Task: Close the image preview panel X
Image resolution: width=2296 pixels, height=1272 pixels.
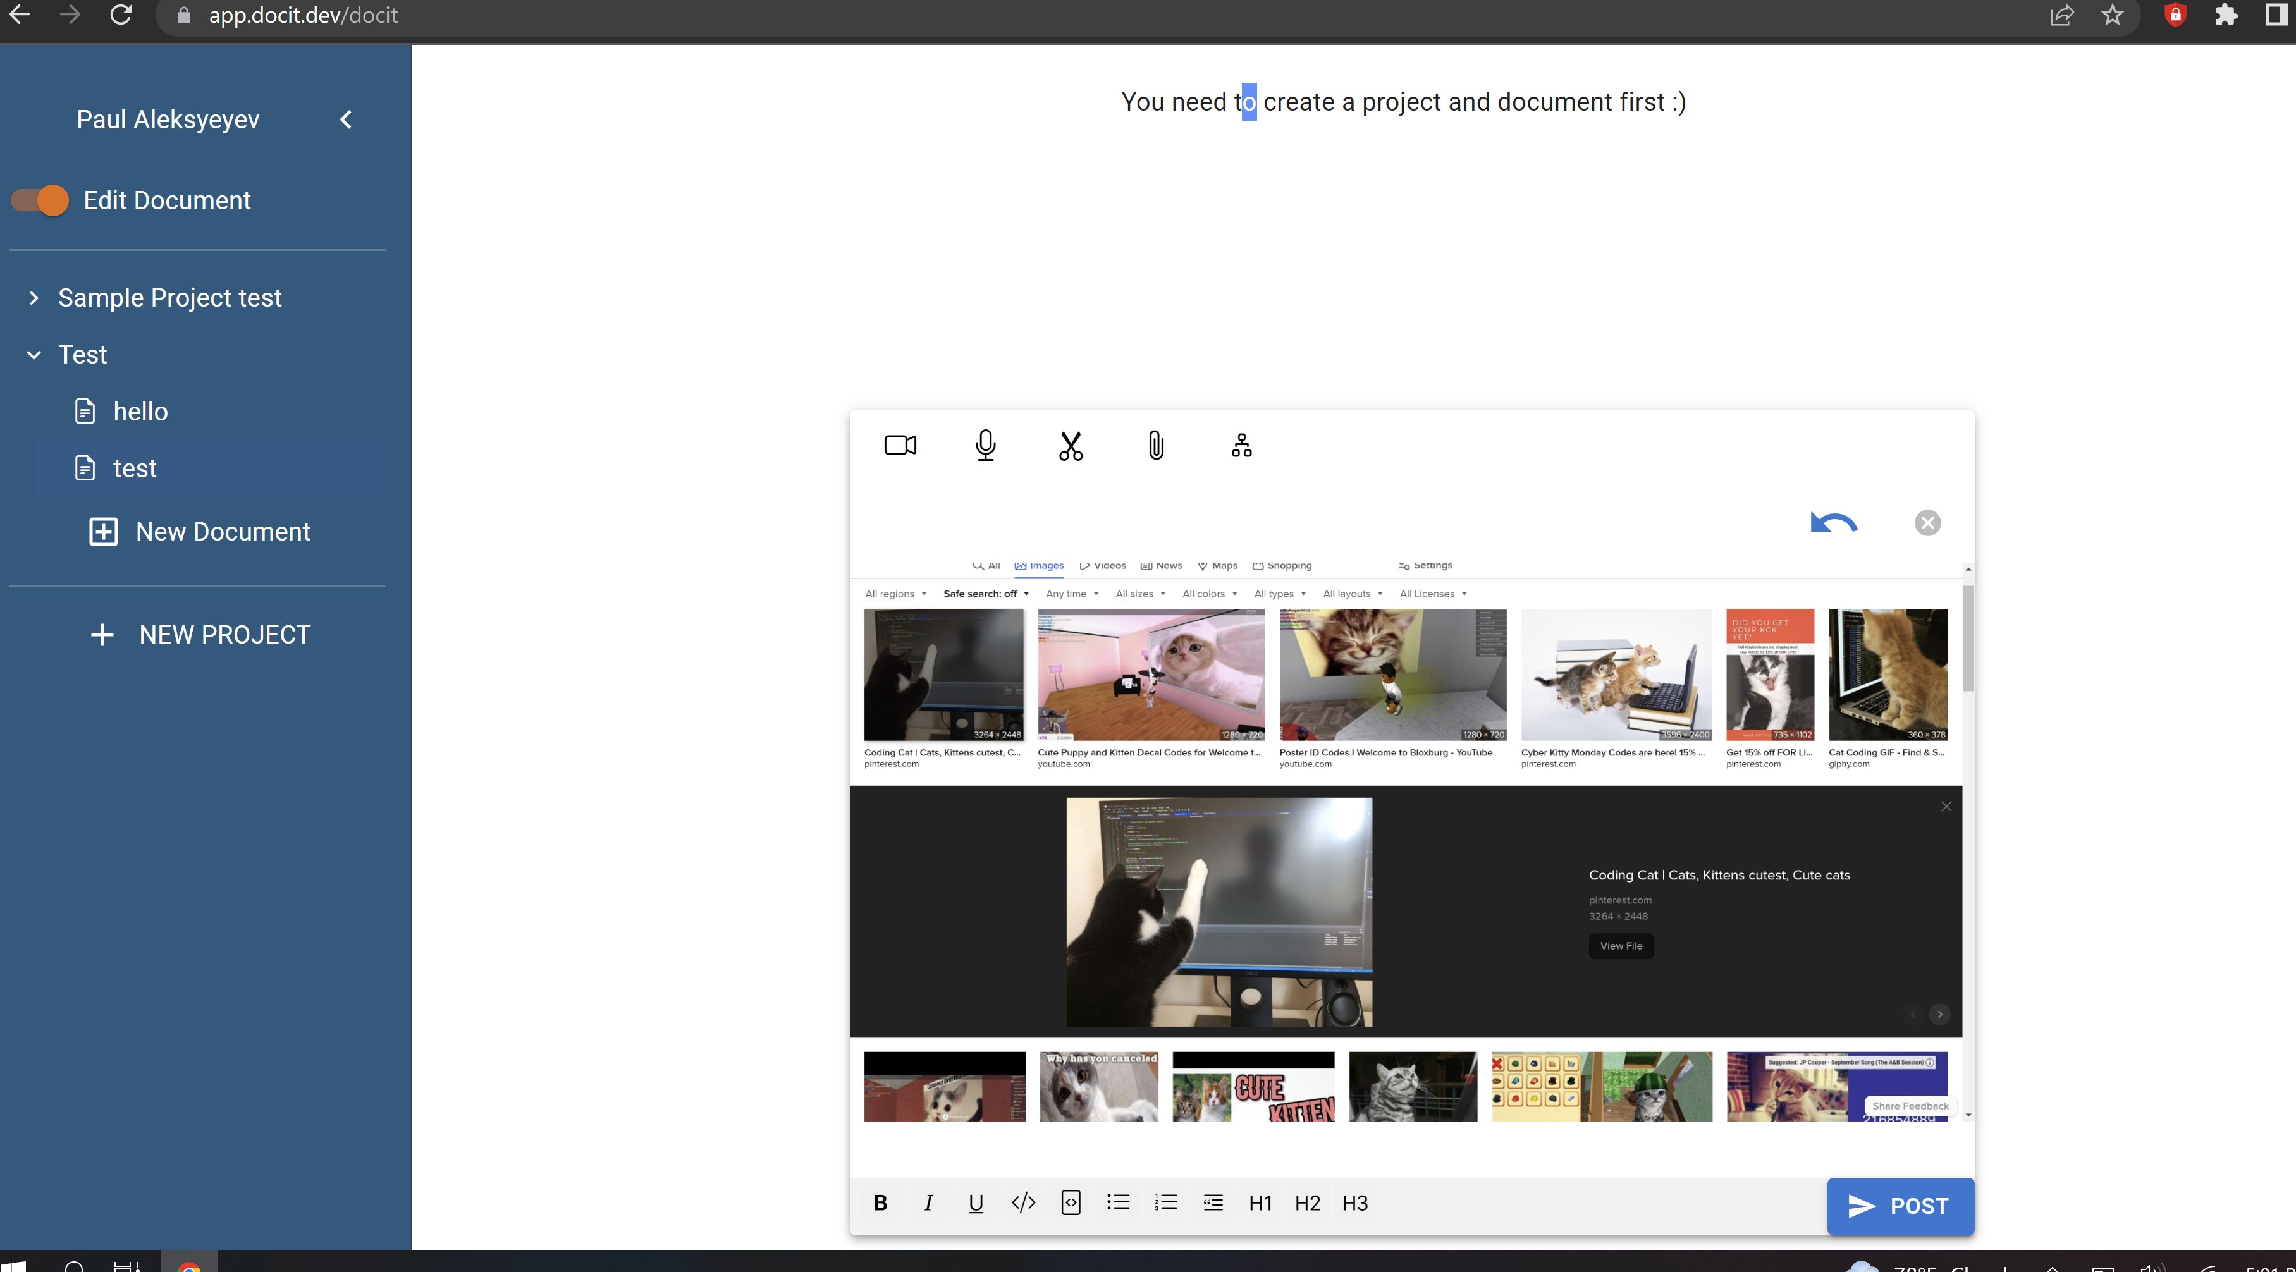Action: pyautogui.click(x=1946, y=807)
